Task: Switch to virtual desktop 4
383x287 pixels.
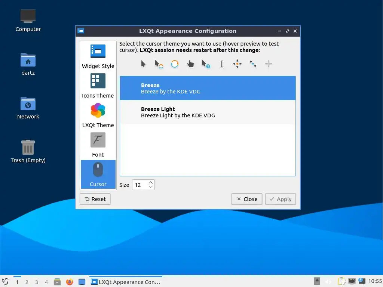Action: coord(46,282)
